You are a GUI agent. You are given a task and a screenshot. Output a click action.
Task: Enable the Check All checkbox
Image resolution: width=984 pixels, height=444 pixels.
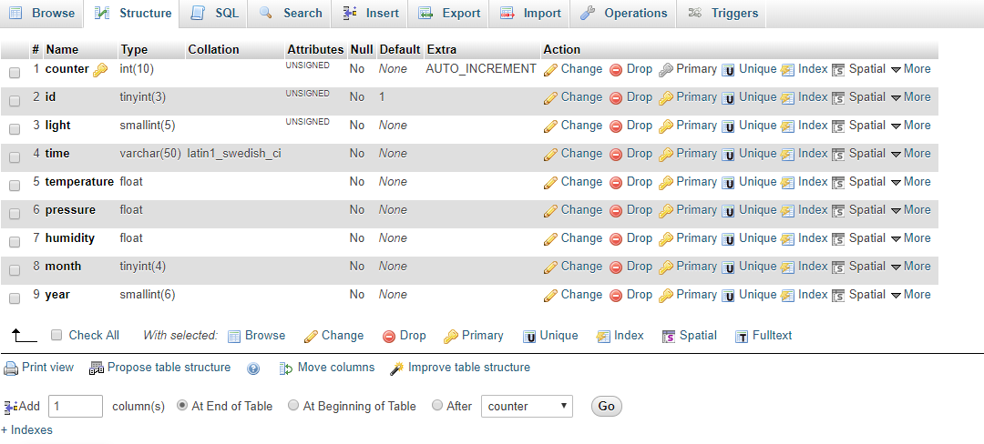point(56,335)
